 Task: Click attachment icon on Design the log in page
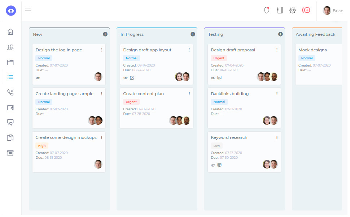coord(38,78)
